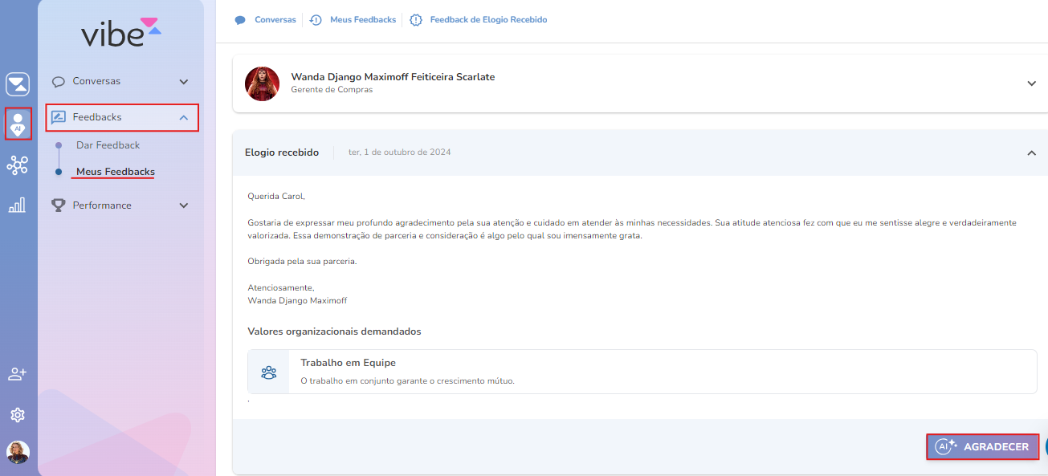Click the Elogio recebido heading

(x=282, y=153)
